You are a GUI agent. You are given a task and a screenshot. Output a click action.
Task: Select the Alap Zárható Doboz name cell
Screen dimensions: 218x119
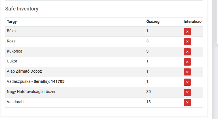[x=75, y=72]
